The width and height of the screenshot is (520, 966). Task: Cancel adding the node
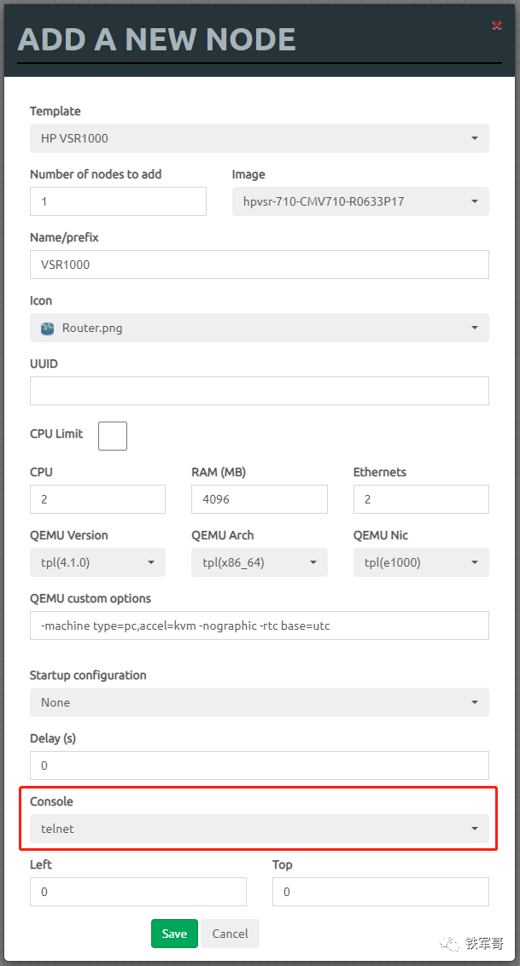click(231, 934)
